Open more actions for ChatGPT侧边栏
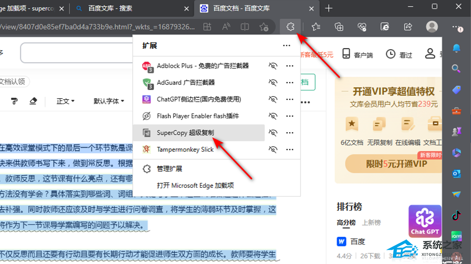Image resolution: width=471 pixels, height=264 pixels. click(290, 99)
